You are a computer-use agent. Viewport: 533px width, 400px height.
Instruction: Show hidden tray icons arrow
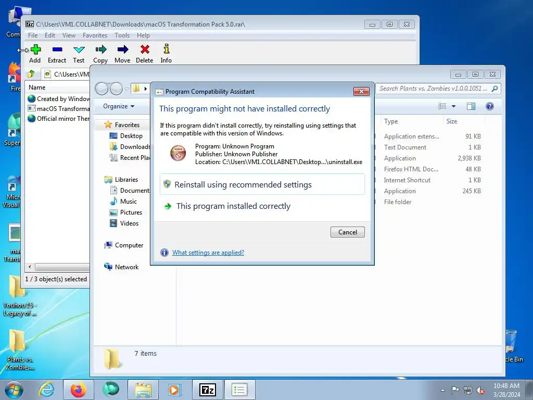point(442,390)
